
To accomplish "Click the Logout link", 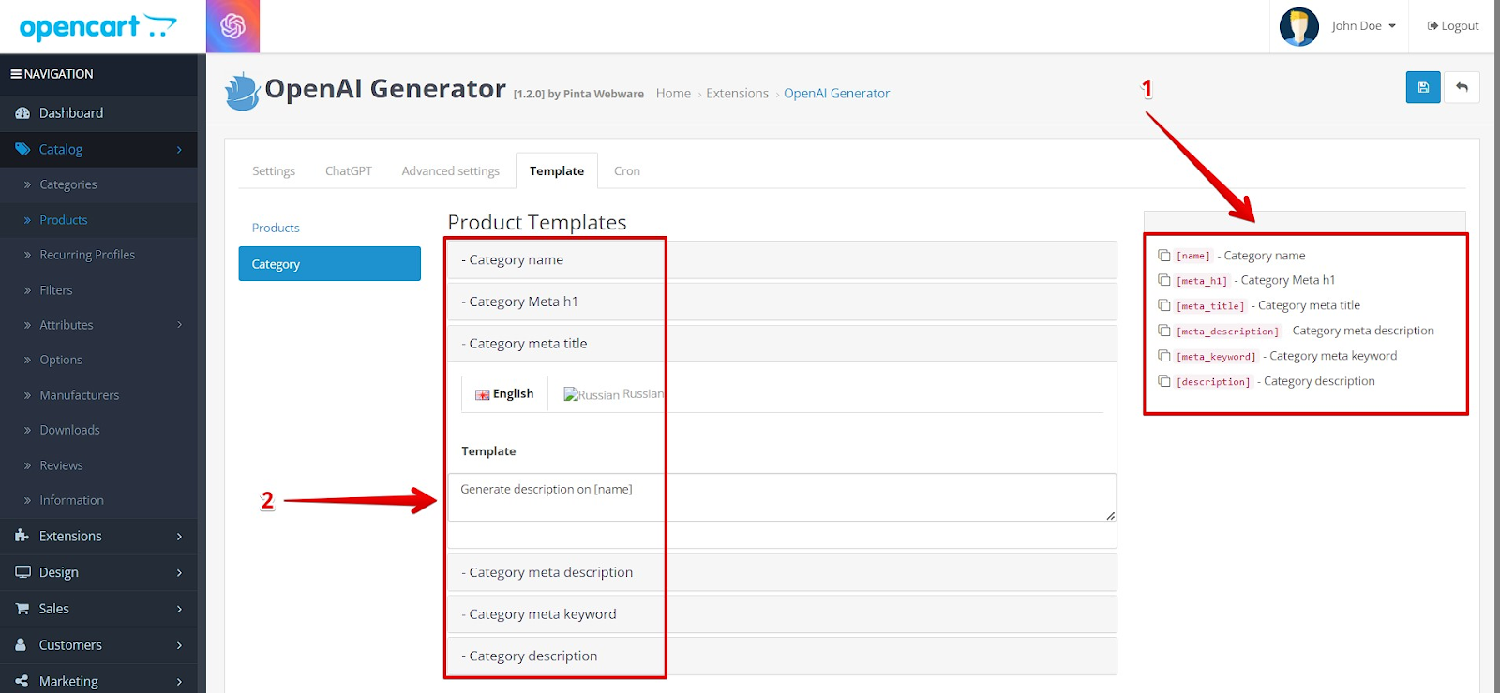I will click(x=1453, y=26).
